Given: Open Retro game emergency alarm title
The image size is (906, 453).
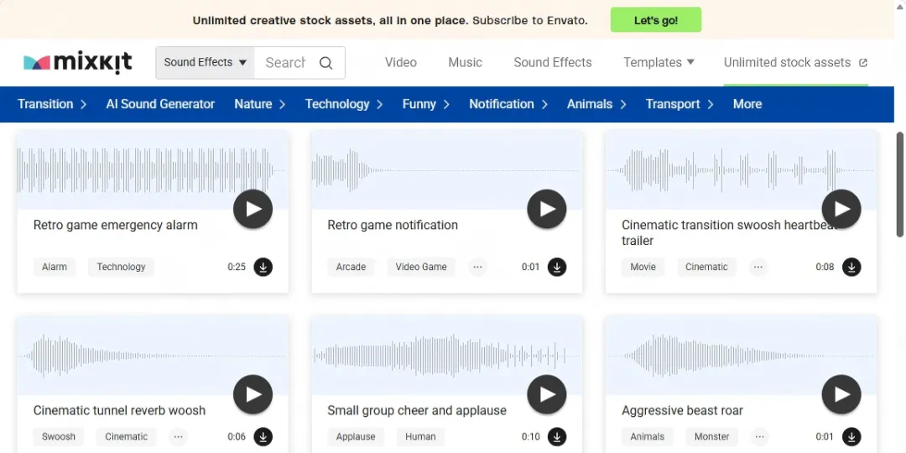Looking at the screenshot, I should pyautogui.click(x=116, y=226).
